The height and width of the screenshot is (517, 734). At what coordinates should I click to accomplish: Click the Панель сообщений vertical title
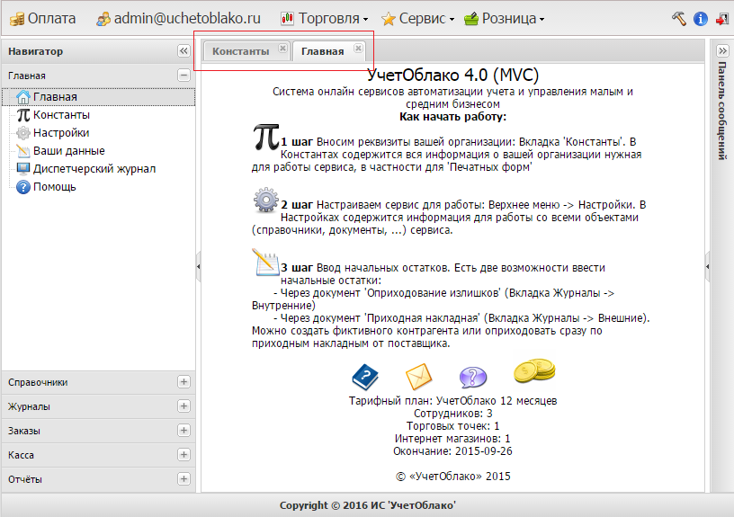(x=722, y=111)
